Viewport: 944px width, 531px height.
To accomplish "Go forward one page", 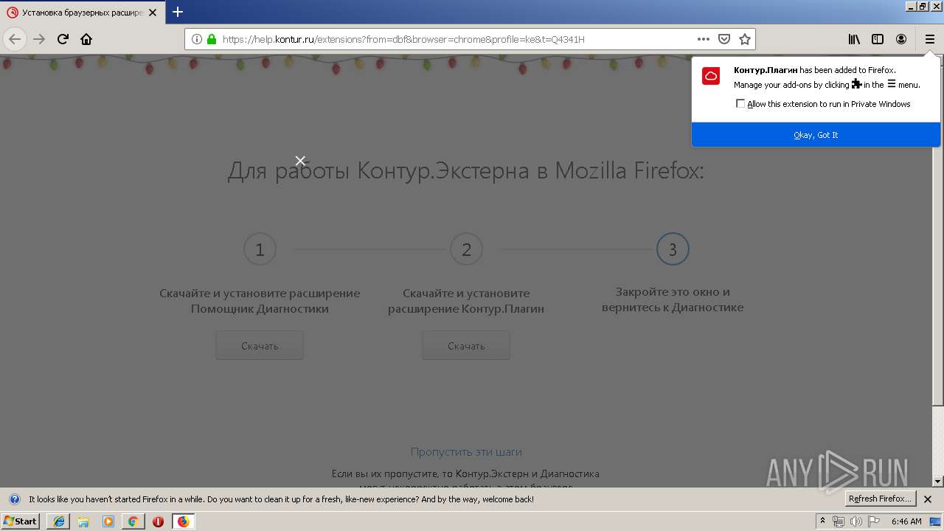I will tap(39, 39).
